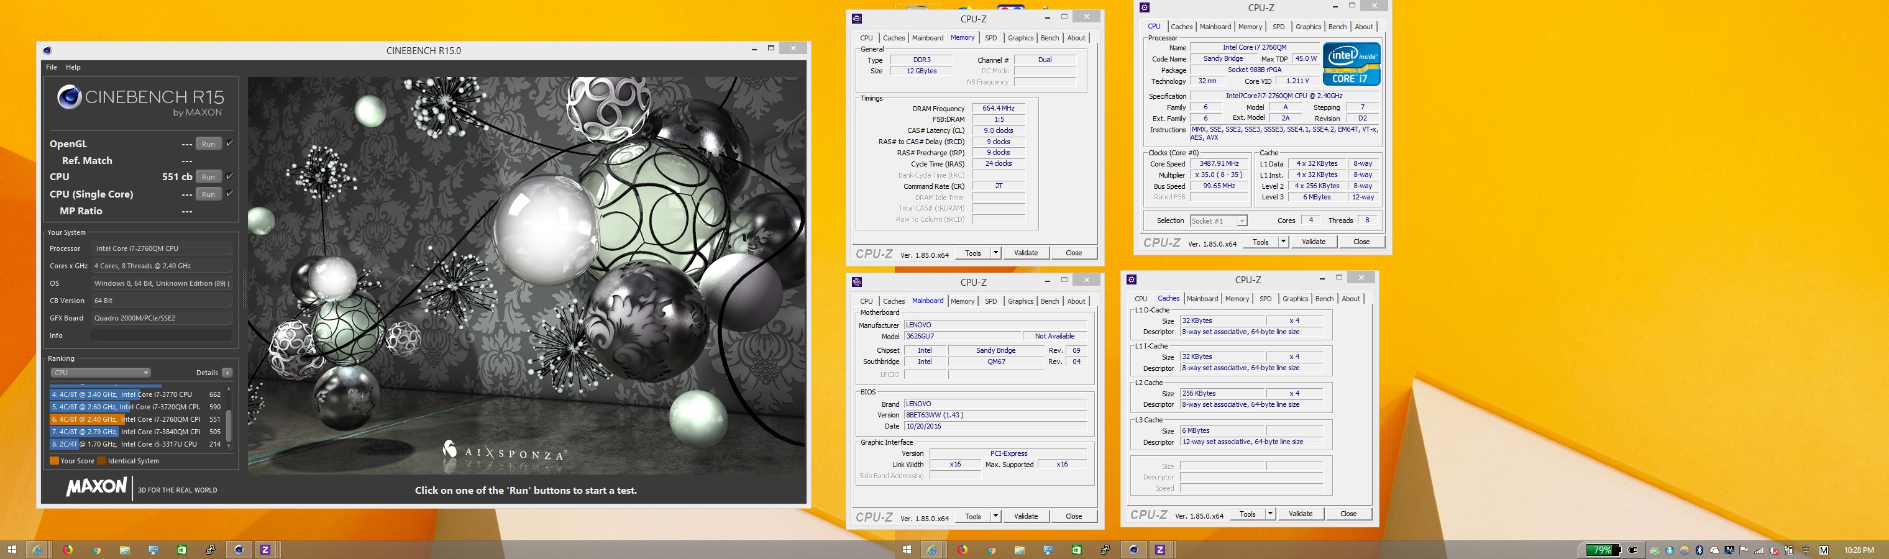Open the Bluetooth tray icon

point(1700,550)
